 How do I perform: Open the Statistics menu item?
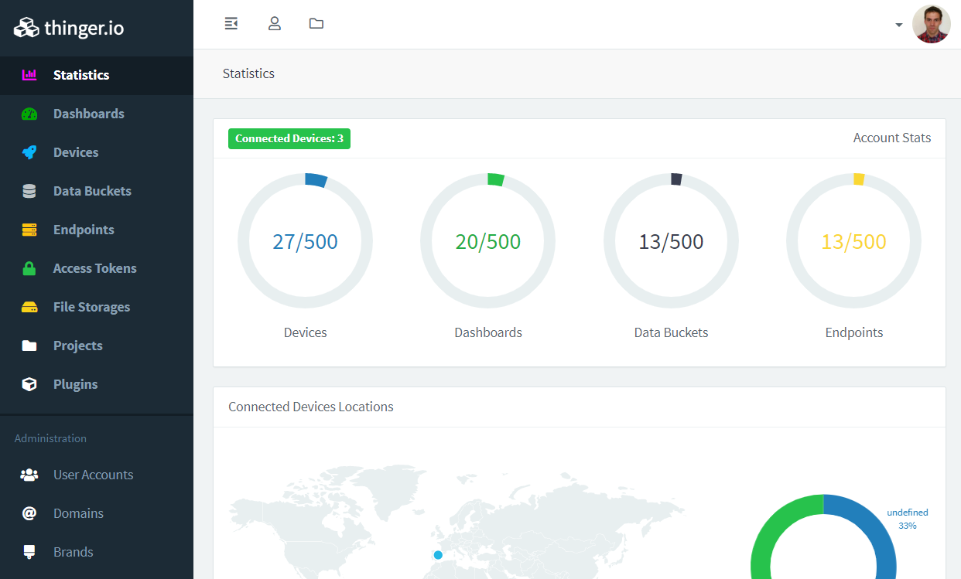[x=97, y=75]
